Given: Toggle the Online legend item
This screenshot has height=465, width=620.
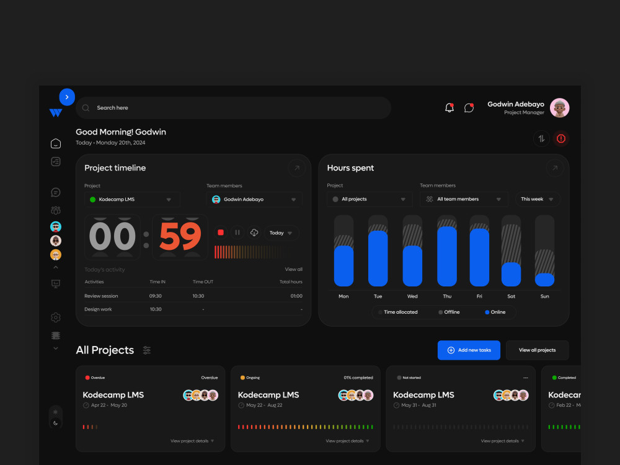Looking at the screenshot, I should [x=495, y=312].
